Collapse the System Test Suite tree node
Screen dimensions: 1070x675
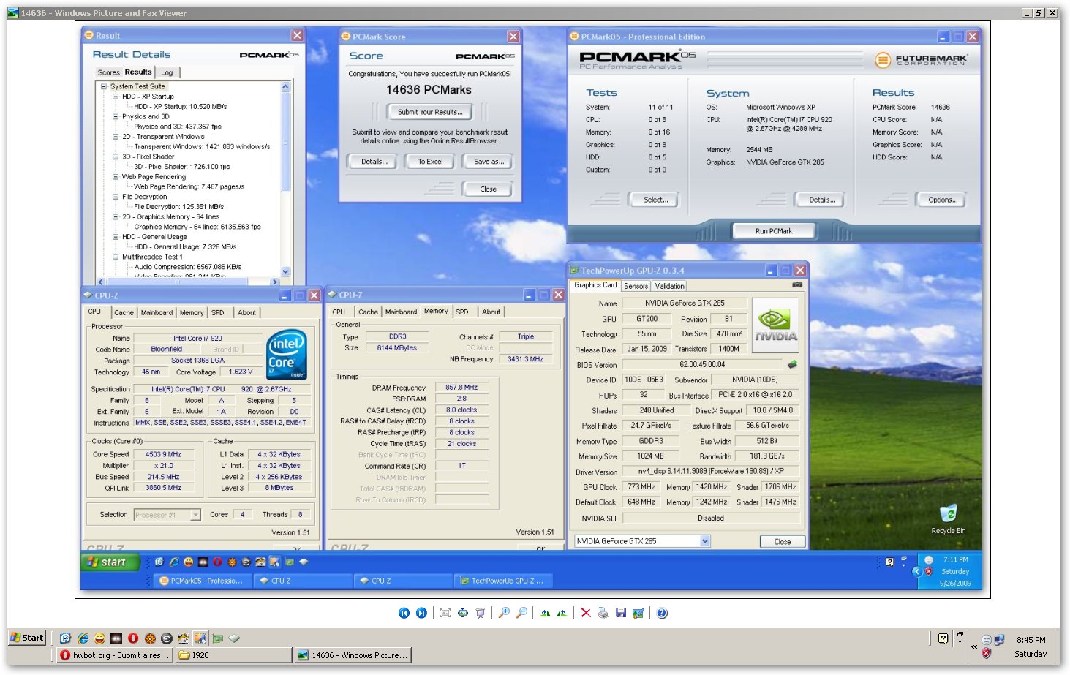[103, 86]
